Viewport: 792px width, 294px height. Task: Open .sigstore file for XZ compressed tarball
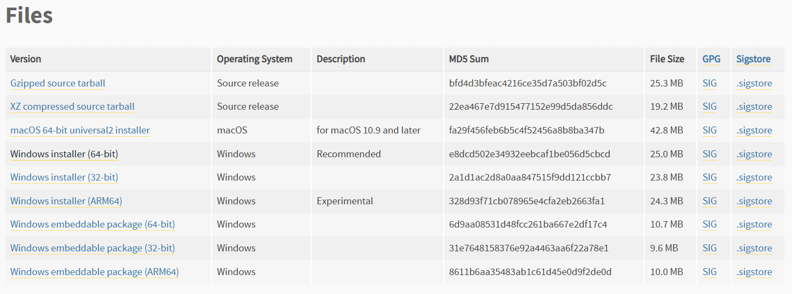coord(754,106)
